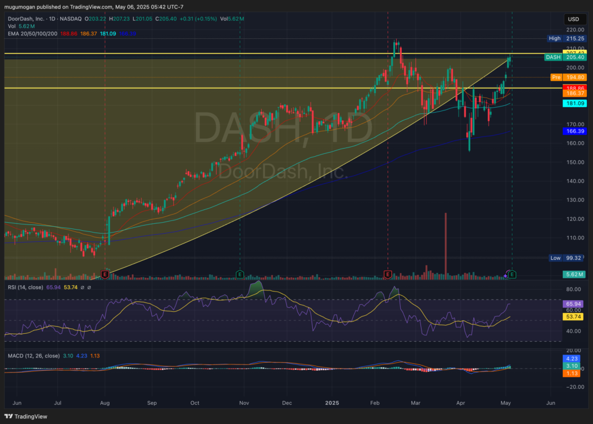Viewport: 593px width, 424px height.
Task: Click the green earnings E marker above May
Action: [512, 274]
